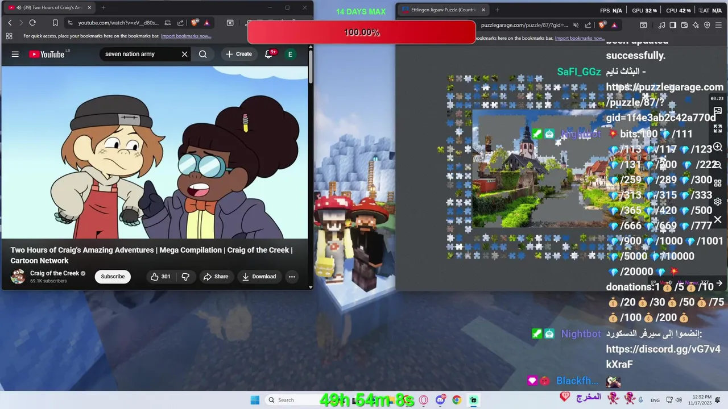Click Brave Rewards triangle in puzzle window
Viewport: 728px width, 409px height.
tap(614, 25)
